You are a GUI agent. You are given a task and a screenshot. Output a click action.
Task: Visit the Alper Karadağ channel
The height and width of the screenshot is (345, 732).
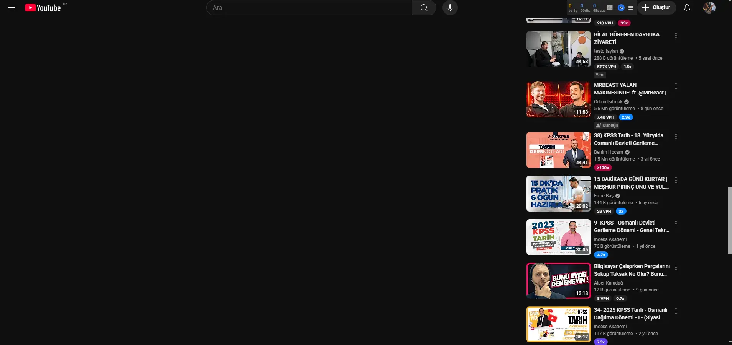608,283
